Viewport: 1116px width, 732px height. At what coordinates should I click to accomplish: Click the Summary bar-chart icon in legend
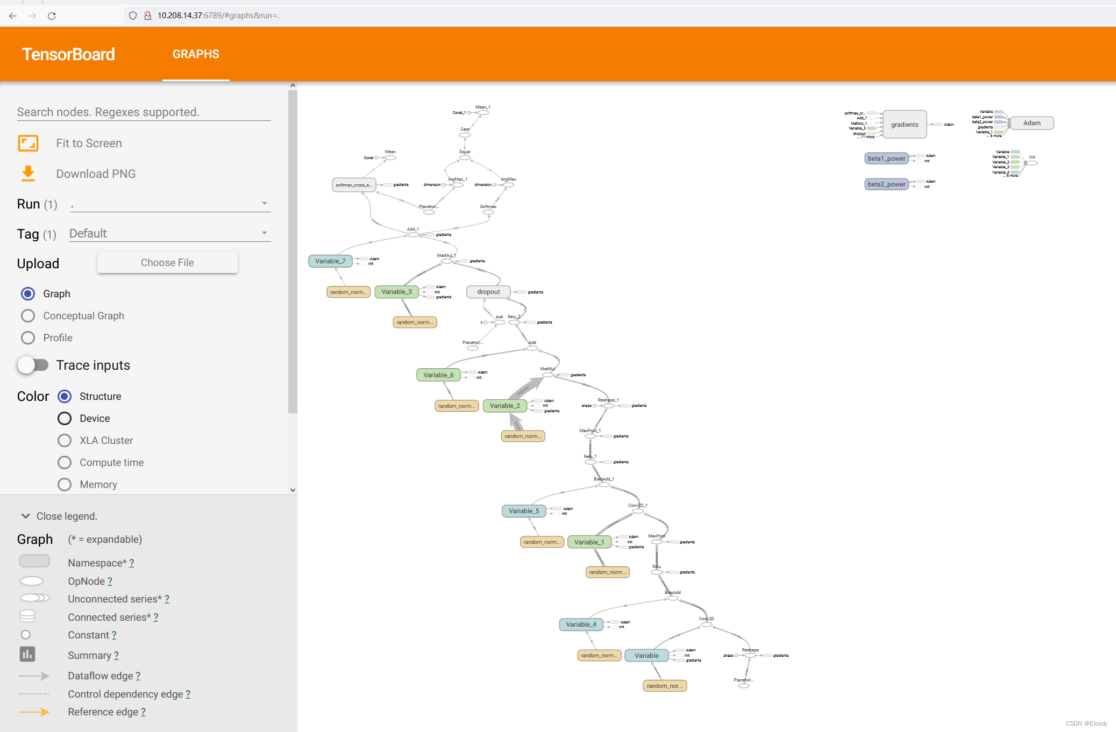(x=27, y=655)
